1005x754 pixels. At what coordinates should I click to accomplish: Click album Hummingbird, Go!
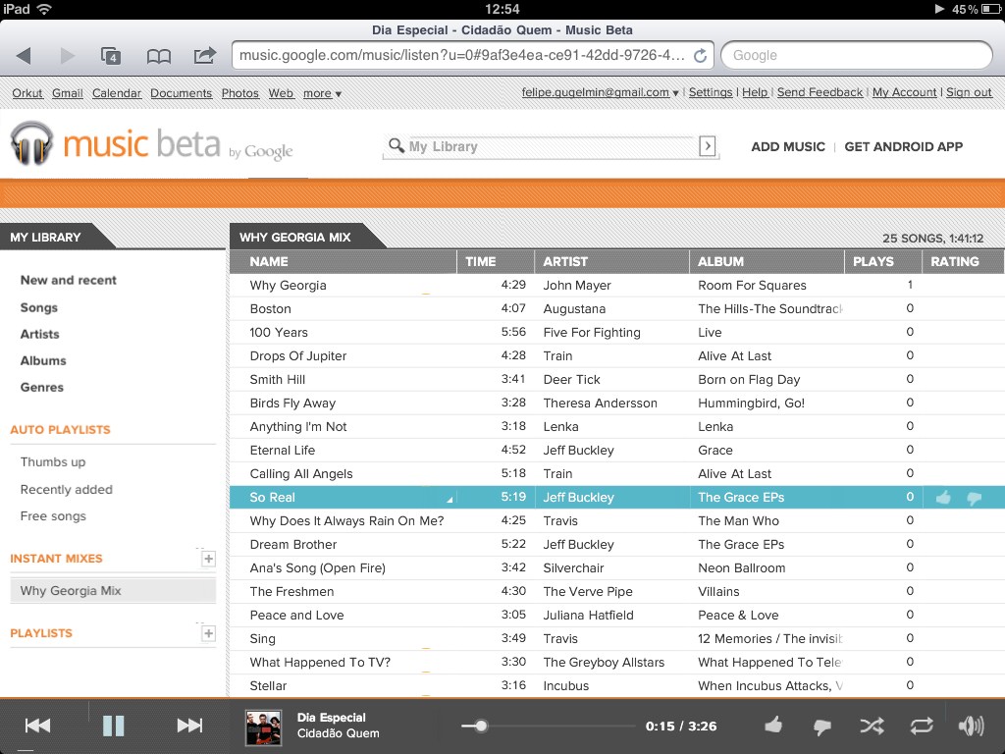(x=751, y=404)
